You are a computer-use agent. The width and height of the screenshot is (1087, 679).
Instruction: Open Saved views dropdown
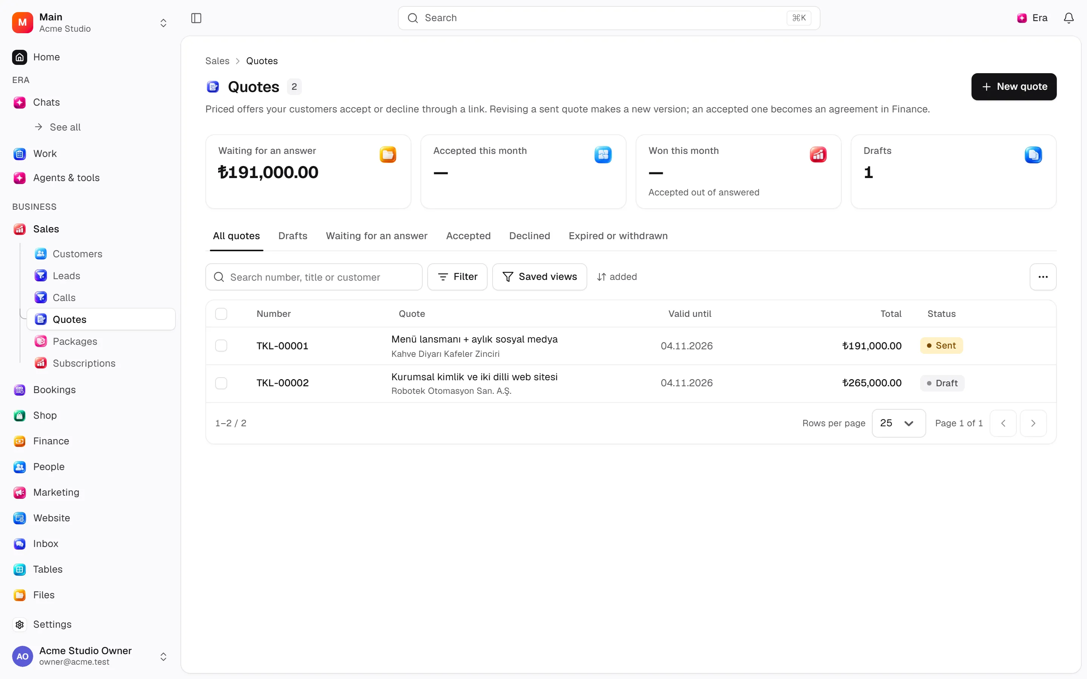[539, 277]
